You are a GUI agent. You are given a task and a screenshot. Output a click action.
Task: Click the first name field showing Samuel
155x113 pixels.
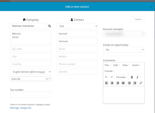pos(77,34)
